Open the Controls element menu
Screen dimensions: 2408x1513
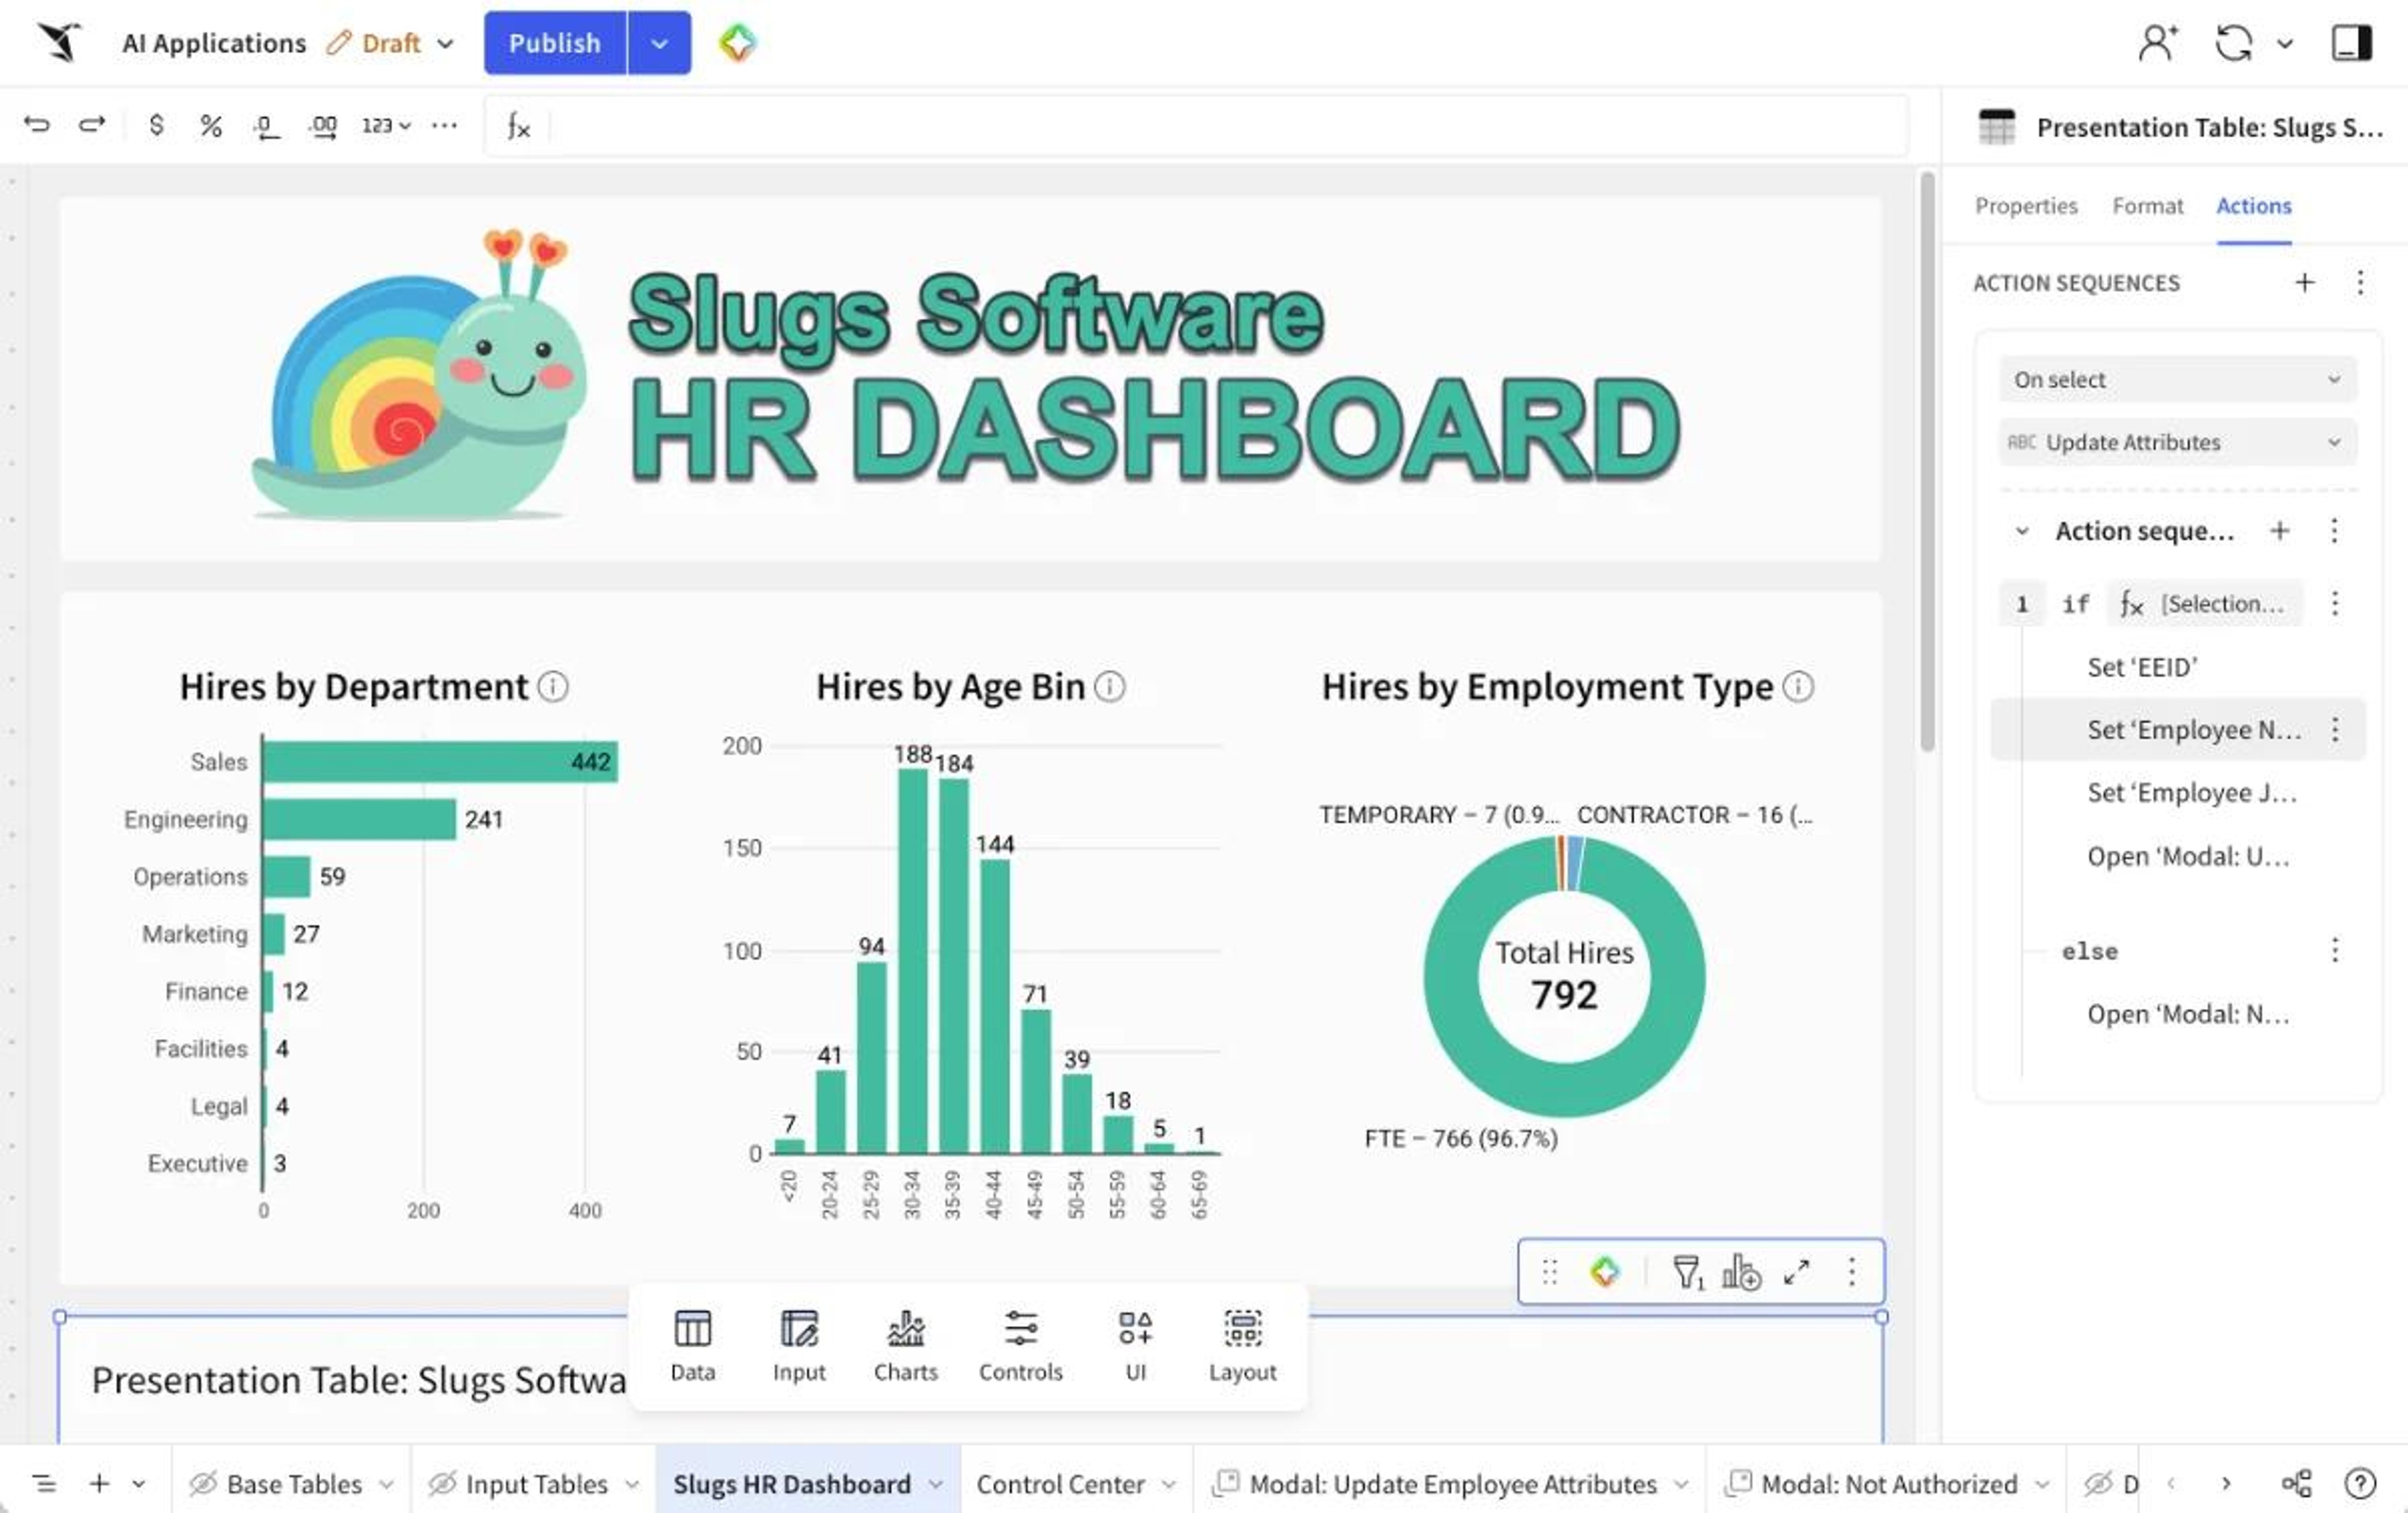tap(1020, 1346)
